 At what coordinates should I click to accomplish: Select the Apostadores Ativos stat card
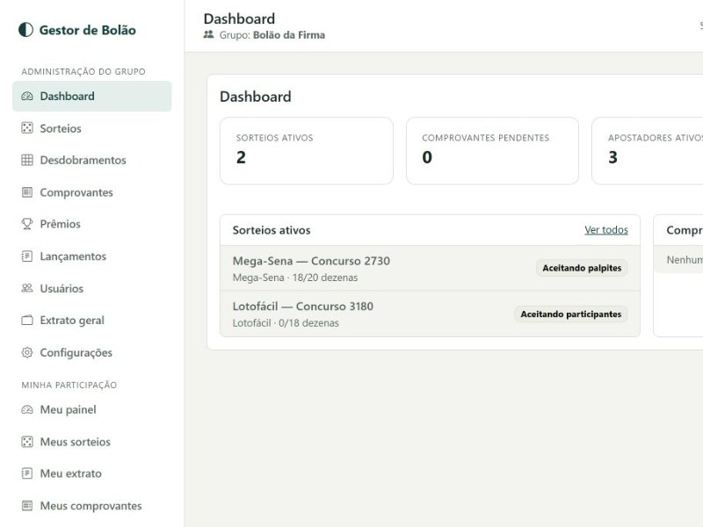click(x=648, y=150)
